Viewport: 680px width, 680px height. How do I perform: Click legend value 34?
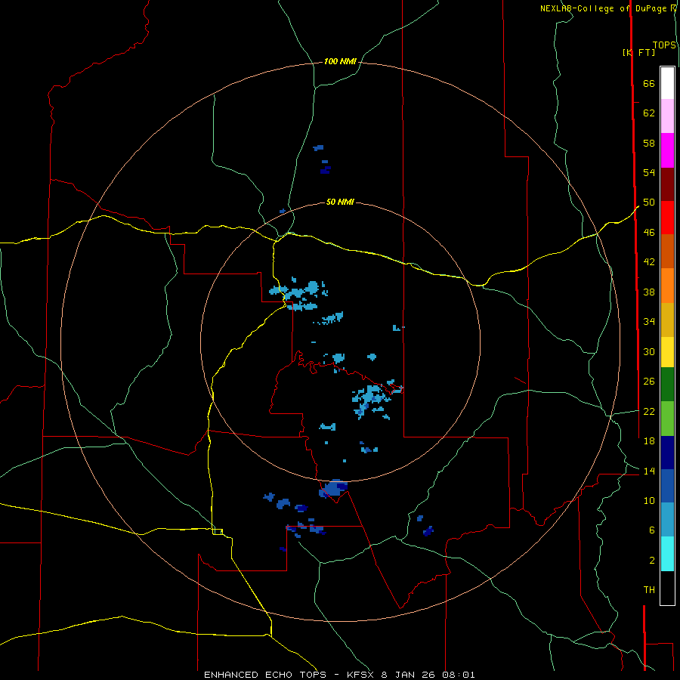pyautogui.click(x=649, y=322)
